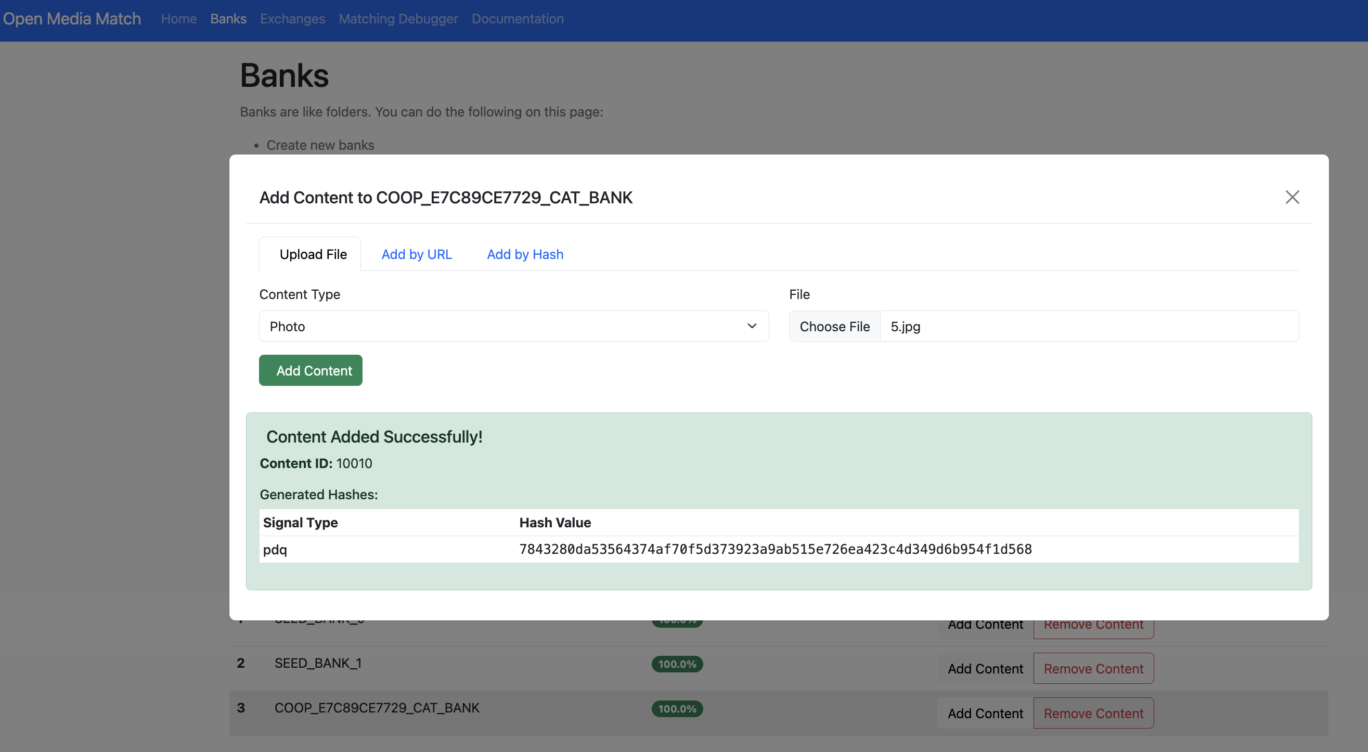1368x752 pixels.
Task: Click Choose File to pick another image
Action: (x=834, y=326)
